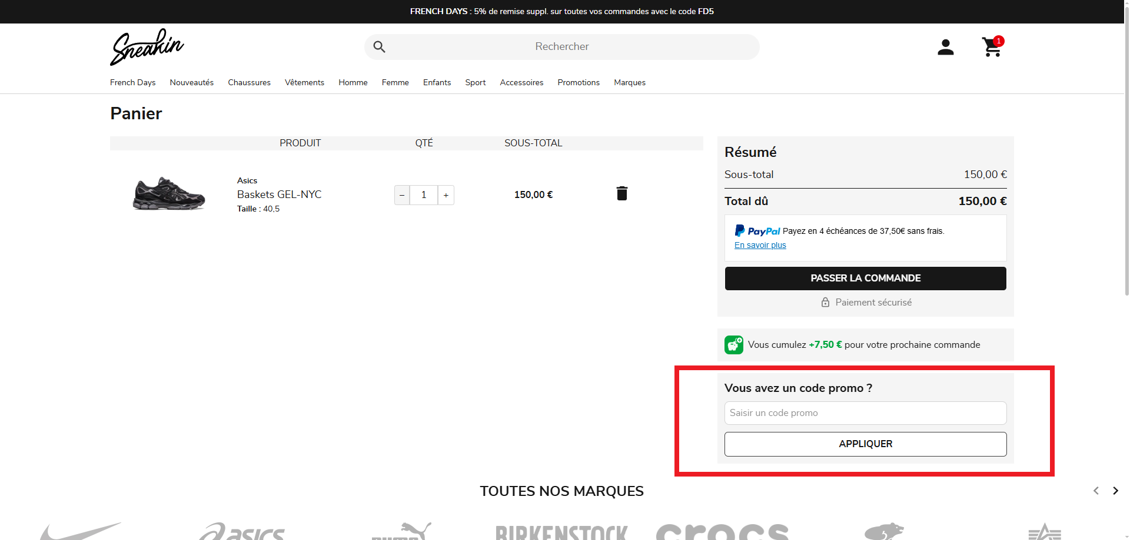Open the Birkenstock brand logo
Viewport: 1130px width, 540px height.
[x=561, y=532]
